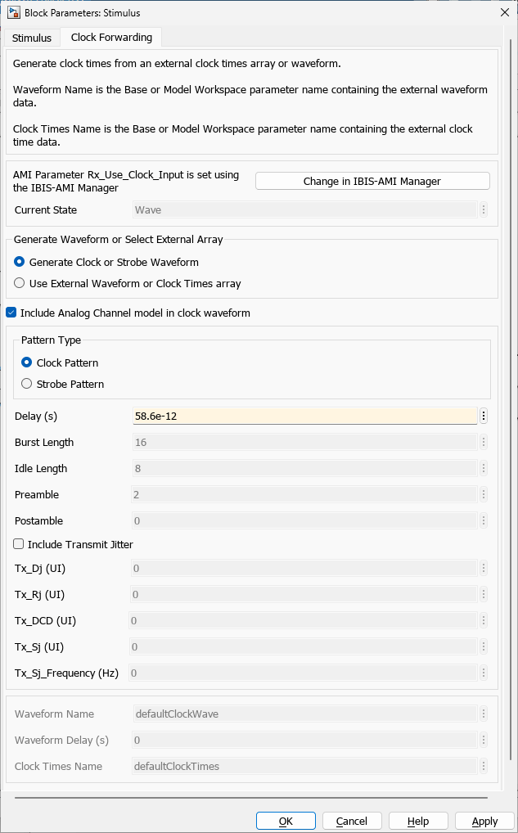The height and width of the screenshot is (833, 518).
Task: Click the Delay (s) input field
Action: 304,416
